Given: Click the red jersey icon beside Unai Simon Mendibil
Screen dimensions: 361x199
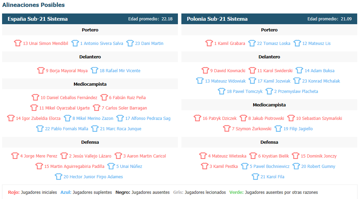Looking at the screenshot, I should point(18,43).
